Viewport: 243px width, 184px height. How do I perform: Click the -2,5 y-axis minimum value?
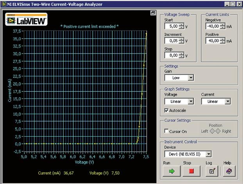click(x=17, y=152)
